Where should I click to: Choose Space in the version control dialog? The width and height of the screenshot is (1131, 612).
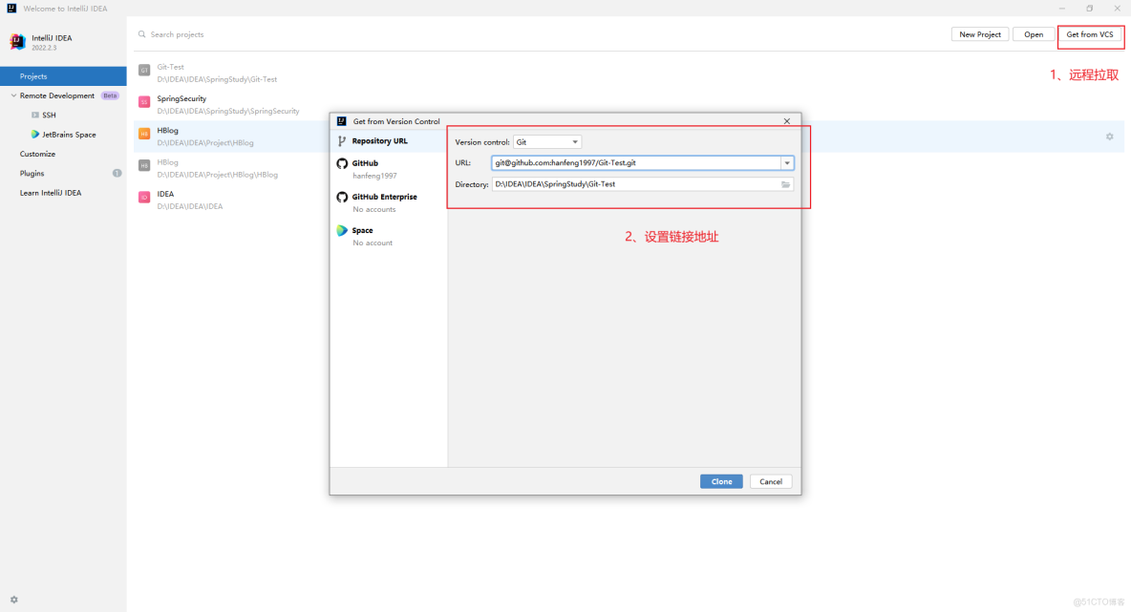(x=362, y=230)
